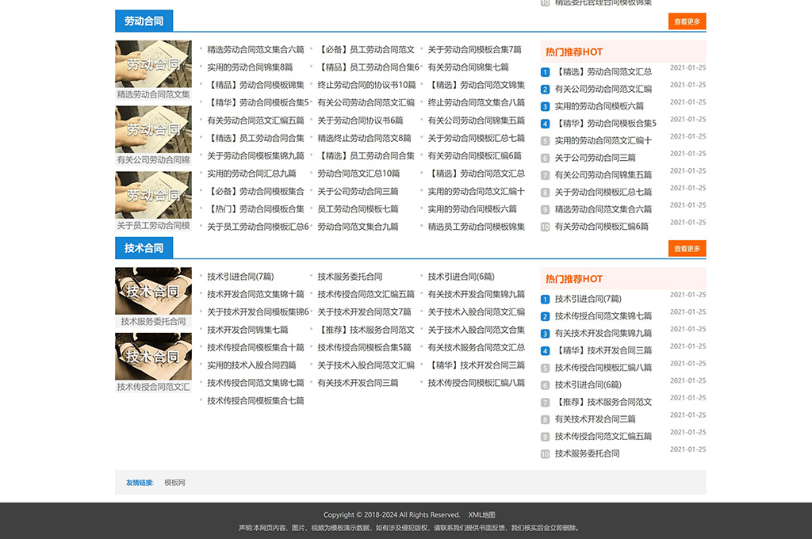Open article 技术传授合同模板集合七篇
Image resolution: width=812 pixels, height=539 pixels.
click(x=255, y=401)
